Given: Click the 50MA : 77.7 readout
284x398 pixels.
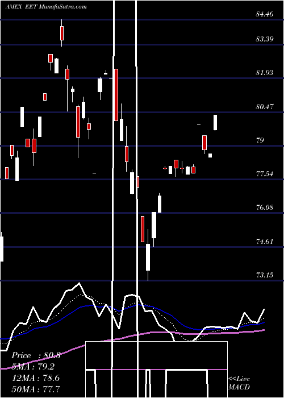Looking at the screenshot, I should (36, 389).
